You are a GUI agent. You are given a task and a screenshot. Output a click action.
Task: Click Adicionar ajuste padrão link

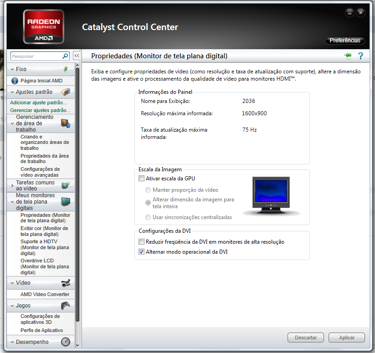click(x=38, y=102)
